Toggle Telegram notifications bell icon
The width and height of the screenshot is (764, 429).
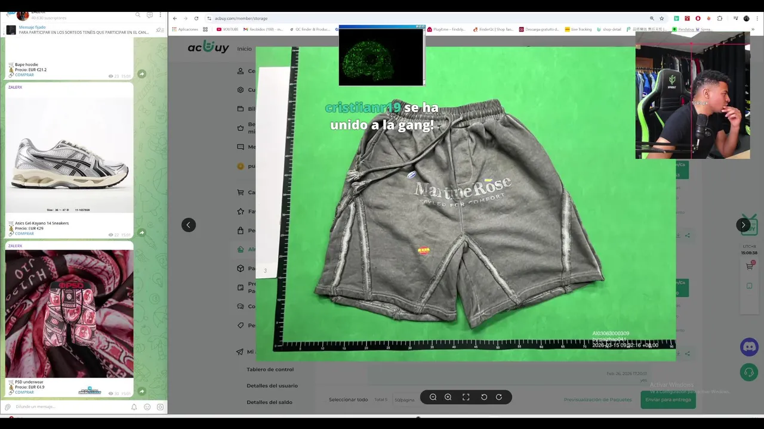coord(134,407)
